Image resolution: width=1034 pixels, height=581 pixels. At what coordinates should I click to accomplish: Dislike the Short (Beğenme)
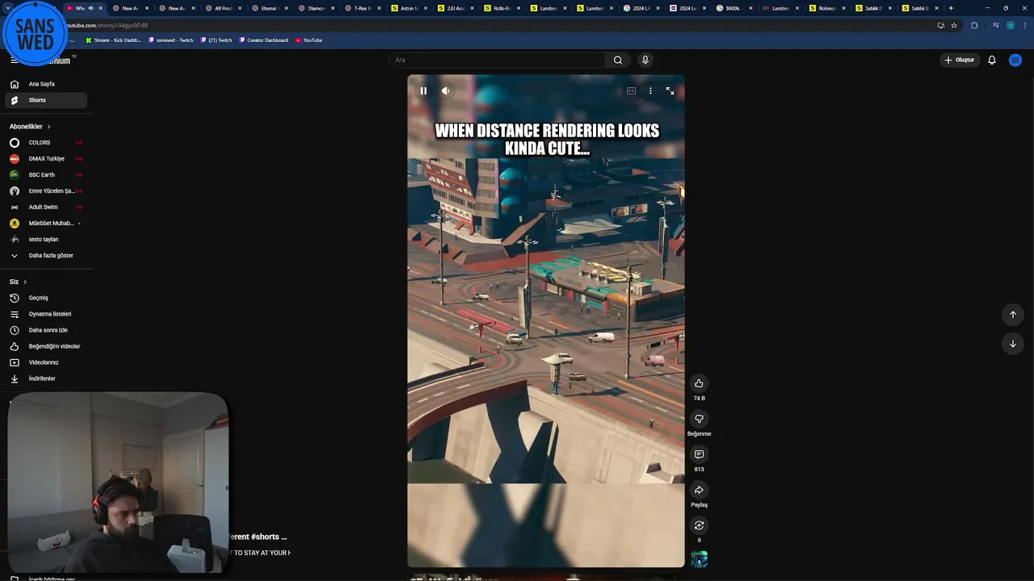699,419
